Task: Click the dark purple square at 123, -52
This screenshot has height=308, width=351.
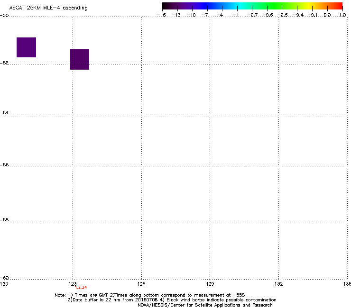Action: [x=80, y=60]
